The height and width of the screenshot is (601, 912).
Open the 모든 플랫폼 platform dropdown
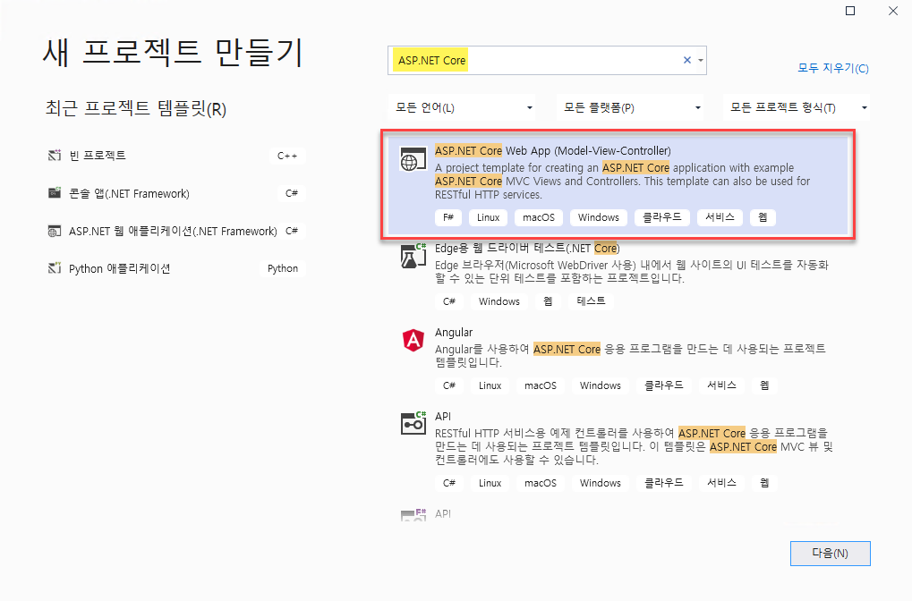click(630, 108)
